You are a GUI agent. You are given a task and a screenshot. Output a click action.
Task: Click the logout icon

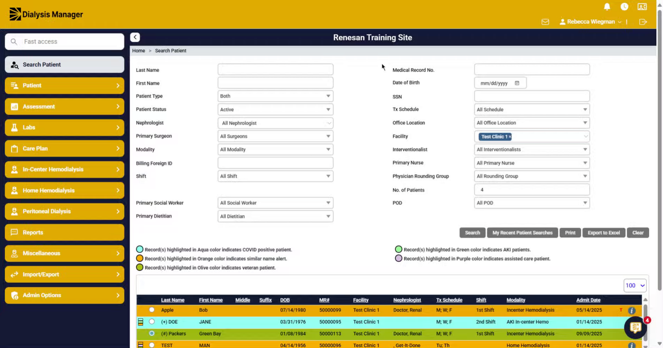coord(643,22)
